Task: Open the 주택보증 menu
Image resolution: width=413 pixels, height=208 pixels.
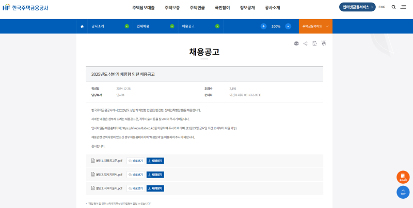Action: pos(172,8)
